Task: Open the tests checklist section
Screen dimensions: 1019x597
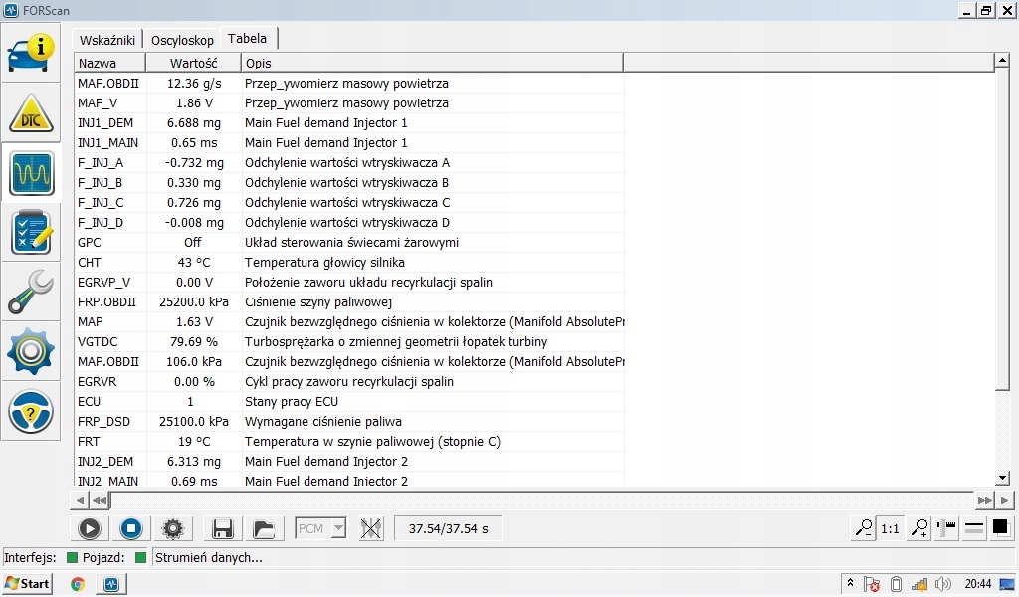Action: (31, 233)
